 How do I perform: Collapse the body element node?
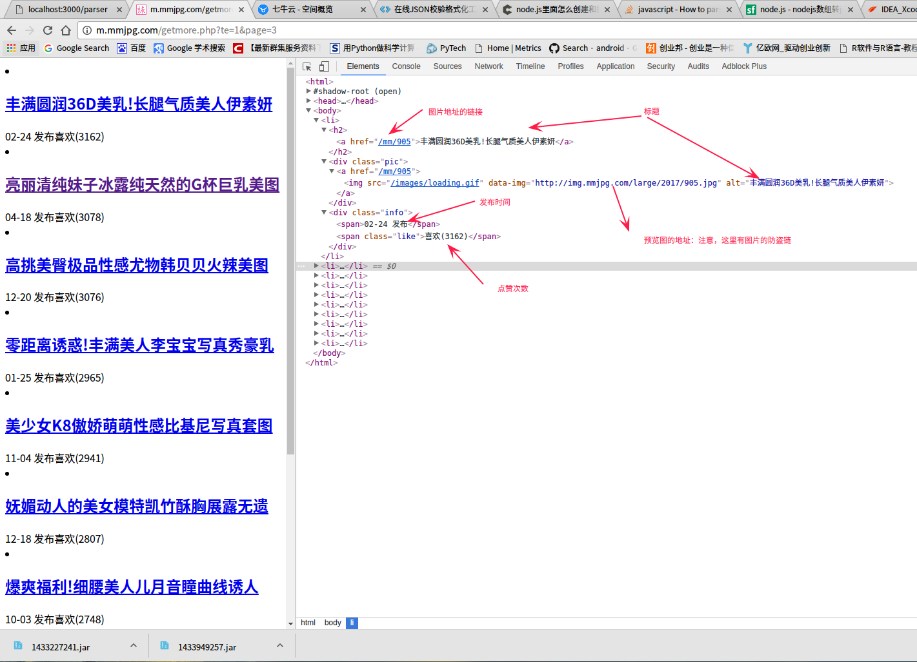pos(308,111)
